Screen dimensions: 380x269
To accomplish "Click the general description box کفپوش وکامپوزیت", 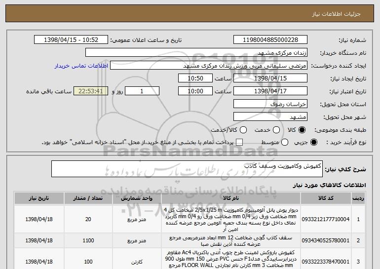I will coord(187,169).
